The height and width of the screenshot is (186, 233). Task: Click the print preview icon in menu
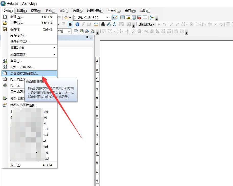[x=5, y=79]
